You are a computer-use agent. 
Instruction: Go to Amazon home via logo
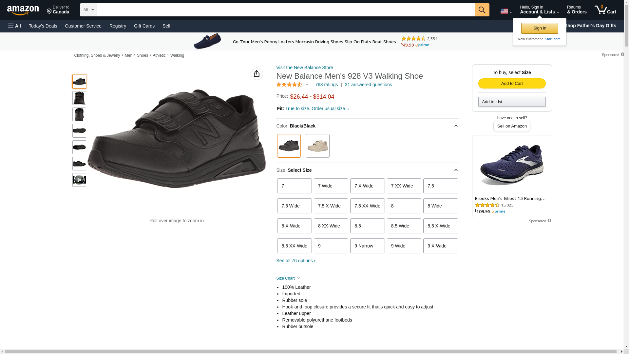tap(23, 10)
